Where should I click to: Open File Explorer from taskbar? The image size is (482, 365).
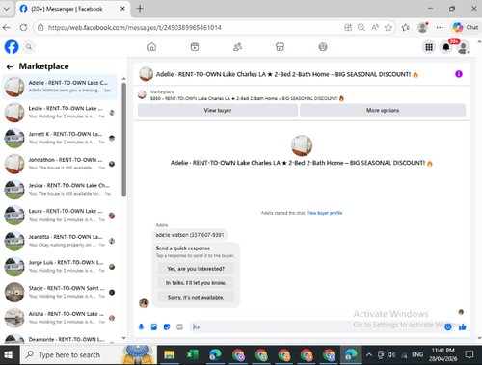coord(169,354)
